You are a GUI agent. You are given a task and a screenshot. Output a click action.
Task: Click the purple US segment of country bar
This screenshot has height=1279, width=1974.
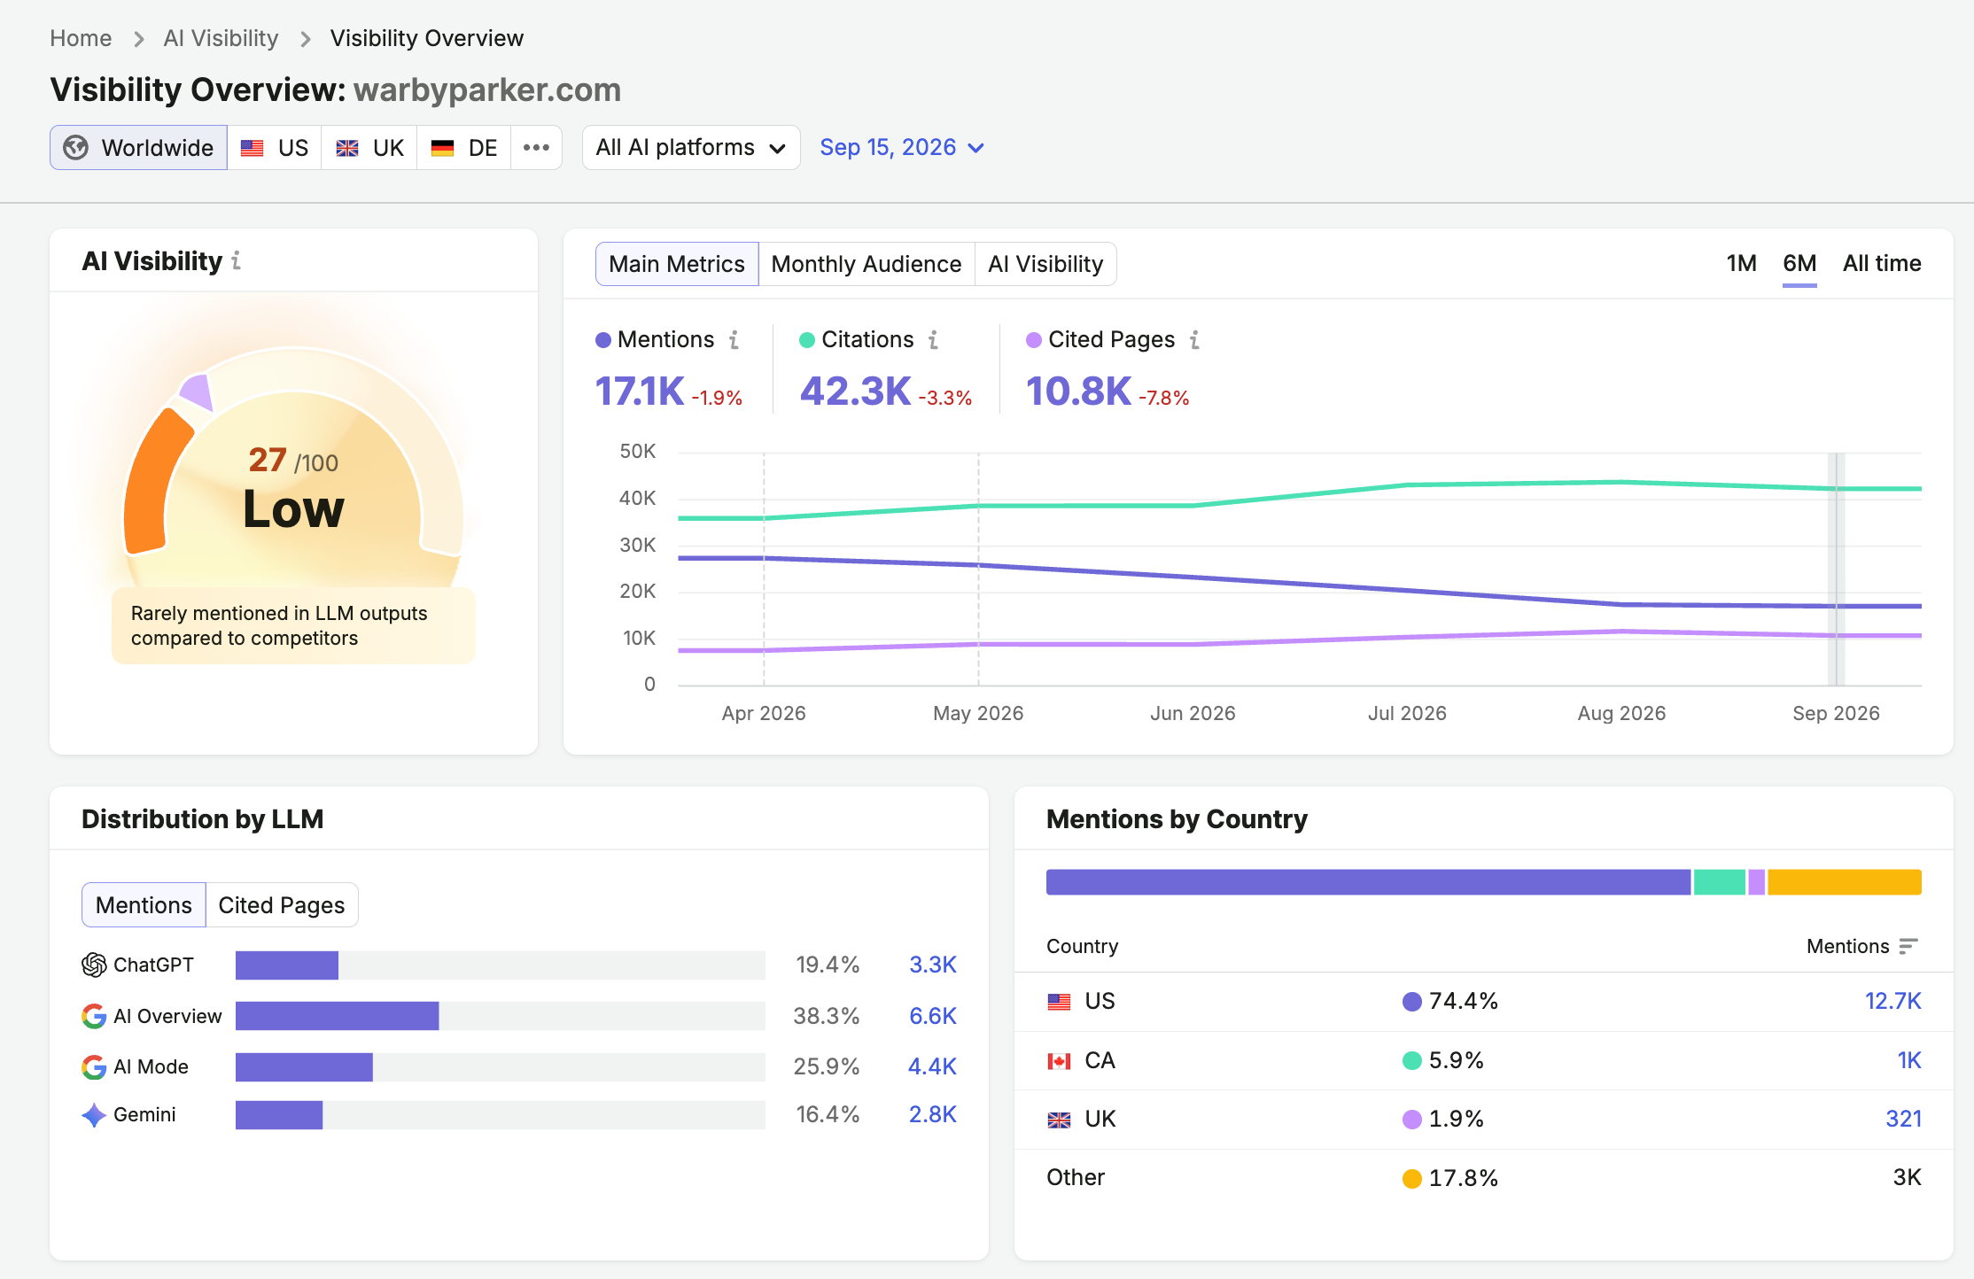[x=1369, y=882]
